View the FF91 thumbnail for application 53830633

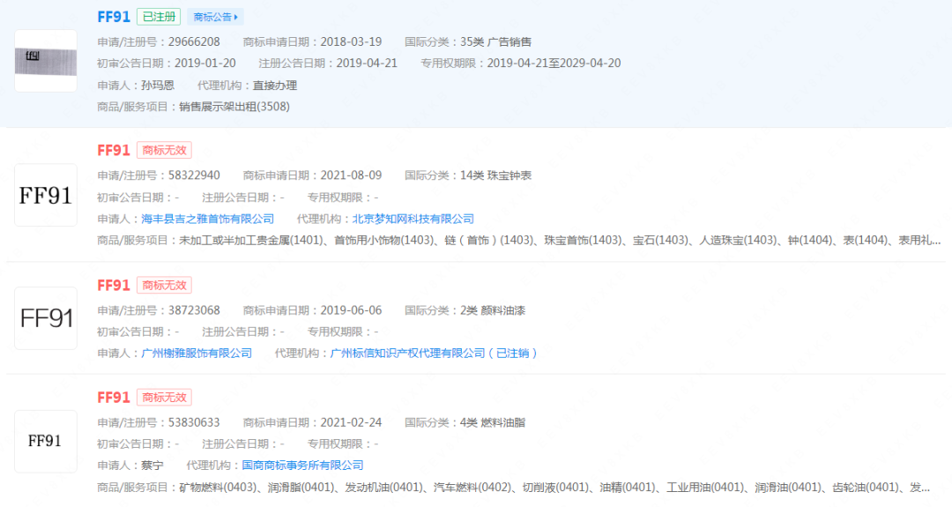pyautogui.click(x=46, y=442)
